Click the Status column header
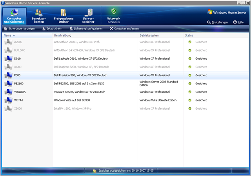The height and width of the screenshot is (176, 251). [189, 35]
